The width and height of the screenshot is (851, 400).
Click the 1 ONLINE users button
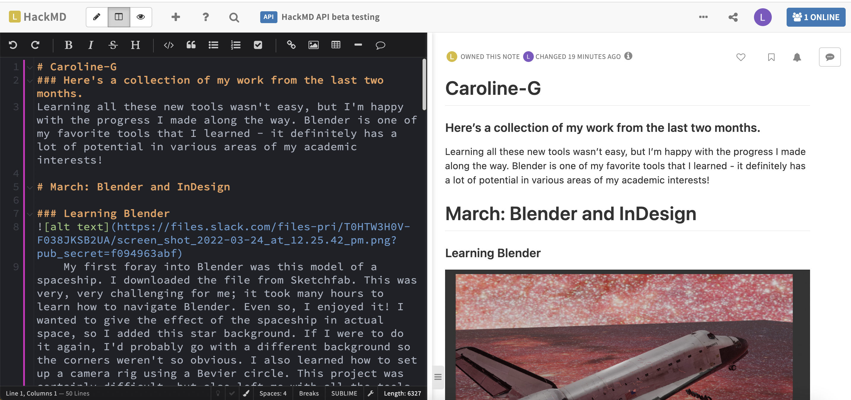click(x=815, y=17)
